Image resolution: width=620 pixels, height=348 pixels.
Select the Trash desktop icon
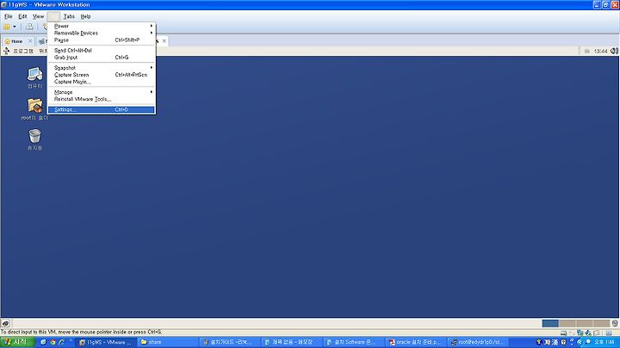pyautogui.click(x=34, y=139)
